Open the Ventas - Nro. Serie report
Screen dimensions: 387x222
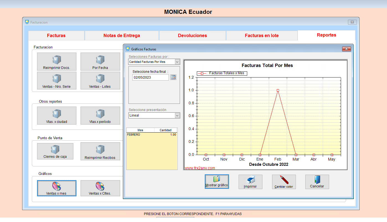(x=57, y=81)
